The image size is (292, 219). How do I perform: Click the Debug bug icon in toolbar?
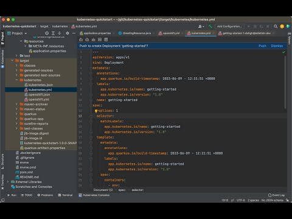[255, 26]
